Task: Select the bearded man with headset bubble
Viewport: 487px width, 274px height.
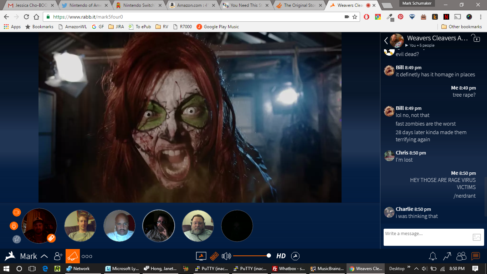Action: point(198,226)
